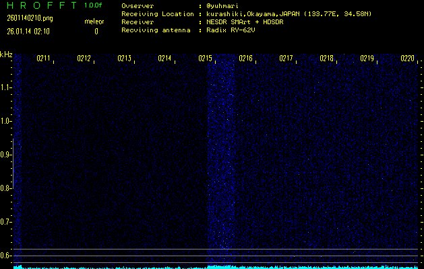
Task: Click the 0217 time marker
Action: pyautogui.click(x=286, y=59)
